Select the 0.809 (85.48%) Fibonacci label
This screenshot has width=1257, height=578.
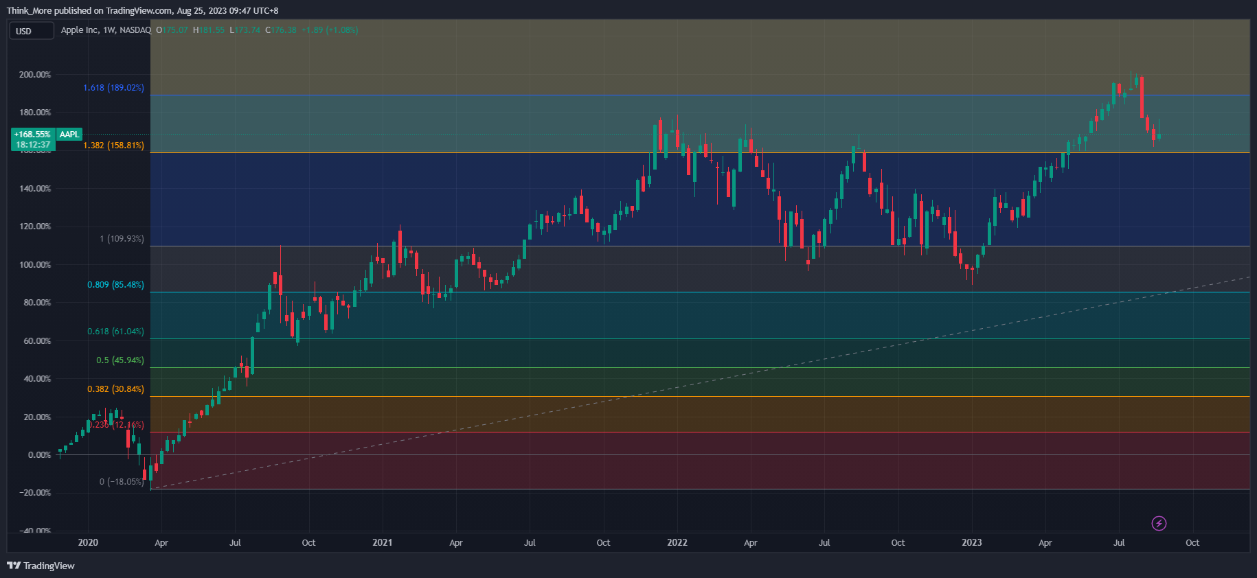pos(116,285)
